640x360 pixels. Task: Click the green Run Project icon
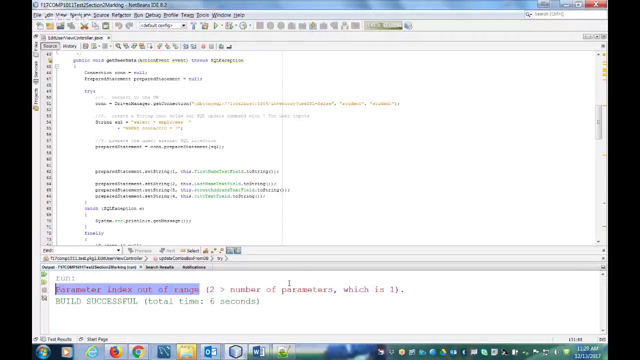(215, 25)
